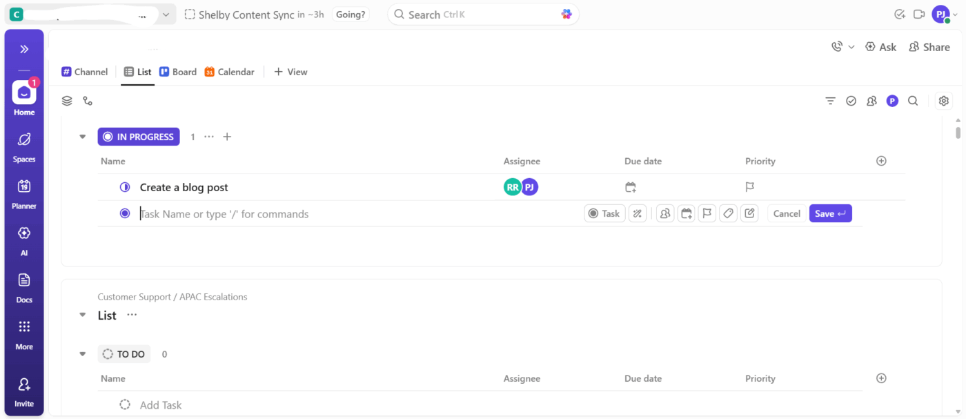This screenshot has width=966, height=419.
Task: Collapse the IN PROGRESS group
Action: click(x=82, y=137)
